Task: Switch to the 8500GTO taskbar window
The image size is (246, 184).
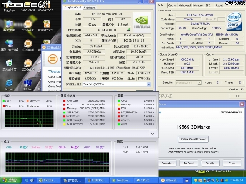Action: tap(97, 181)
